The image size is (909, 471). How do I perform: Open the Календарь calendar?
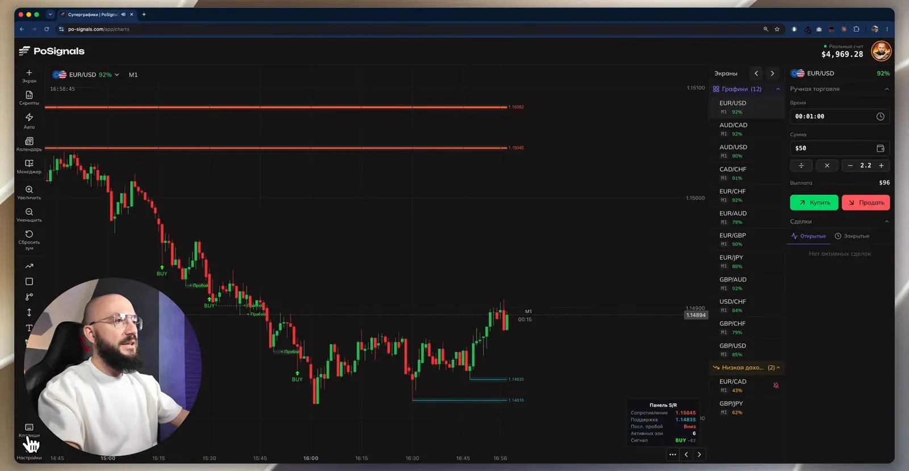tap(29, 144)
